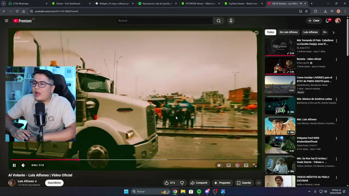
Task: Go back in browser history
Action: click(4, 11)
